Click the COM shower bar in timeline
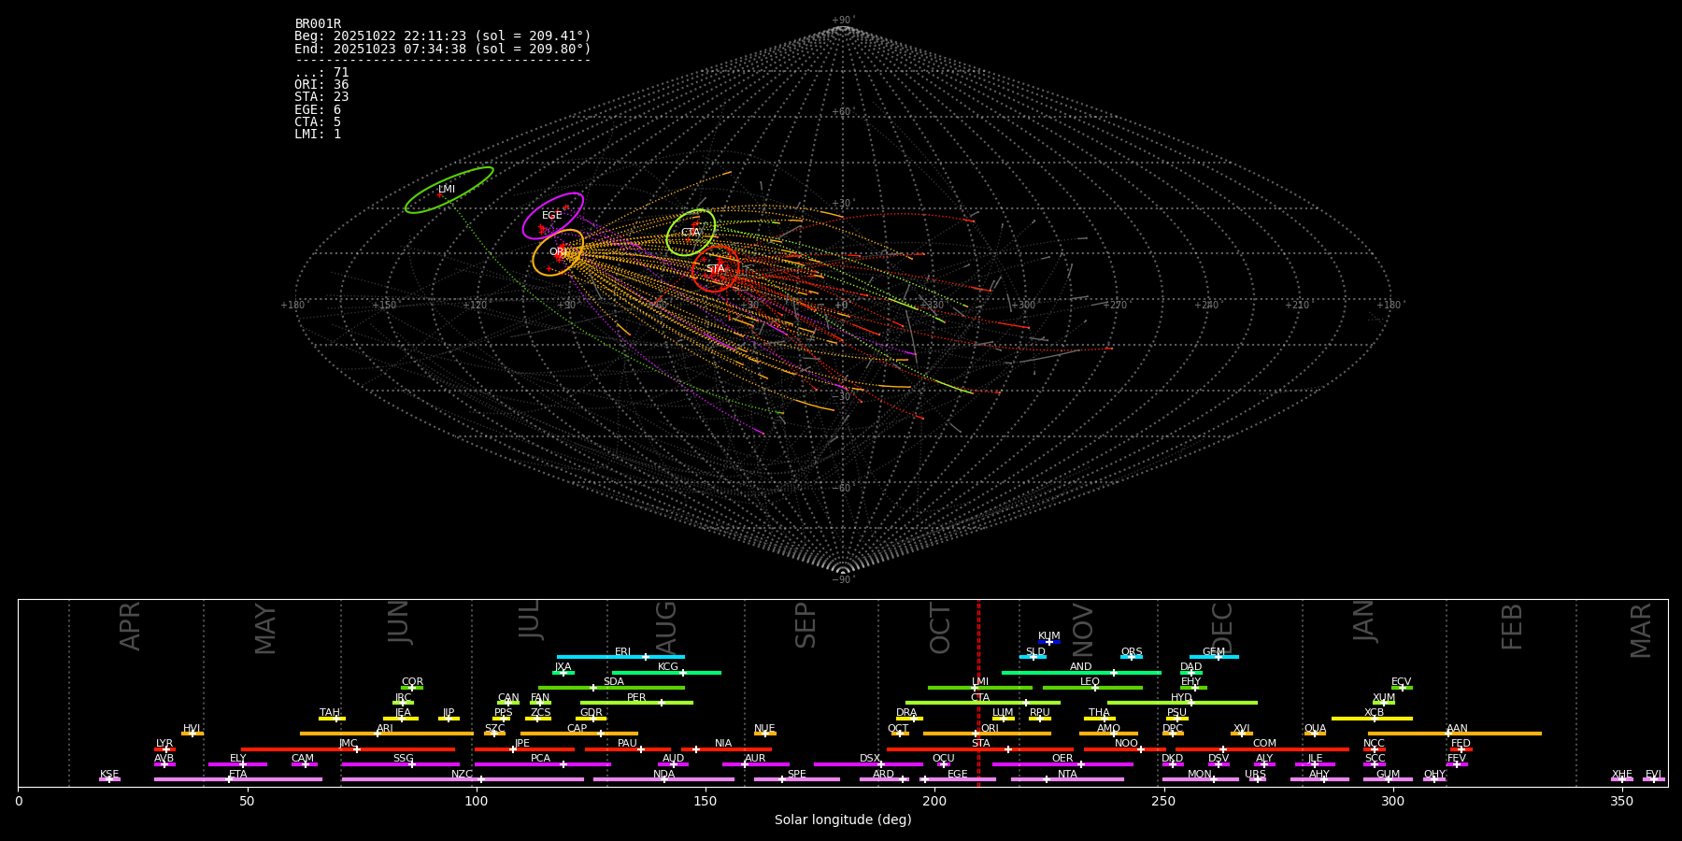 pos(1262,749)
